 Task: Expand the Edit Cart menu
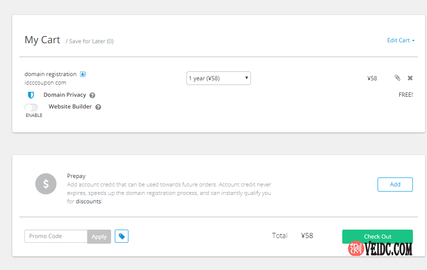tap(401, 40)
